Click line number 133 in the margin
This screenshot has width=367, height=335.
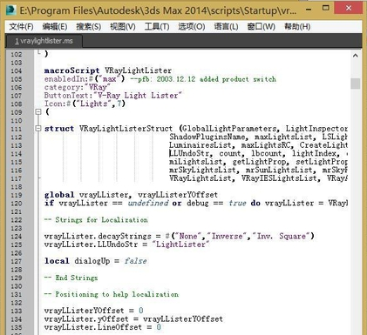pos(17,311)
